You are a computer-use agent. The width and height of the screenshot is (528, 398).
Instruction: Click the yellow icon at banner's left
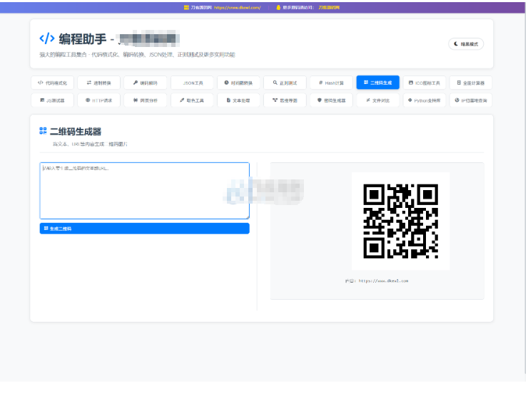coord(186,7)
